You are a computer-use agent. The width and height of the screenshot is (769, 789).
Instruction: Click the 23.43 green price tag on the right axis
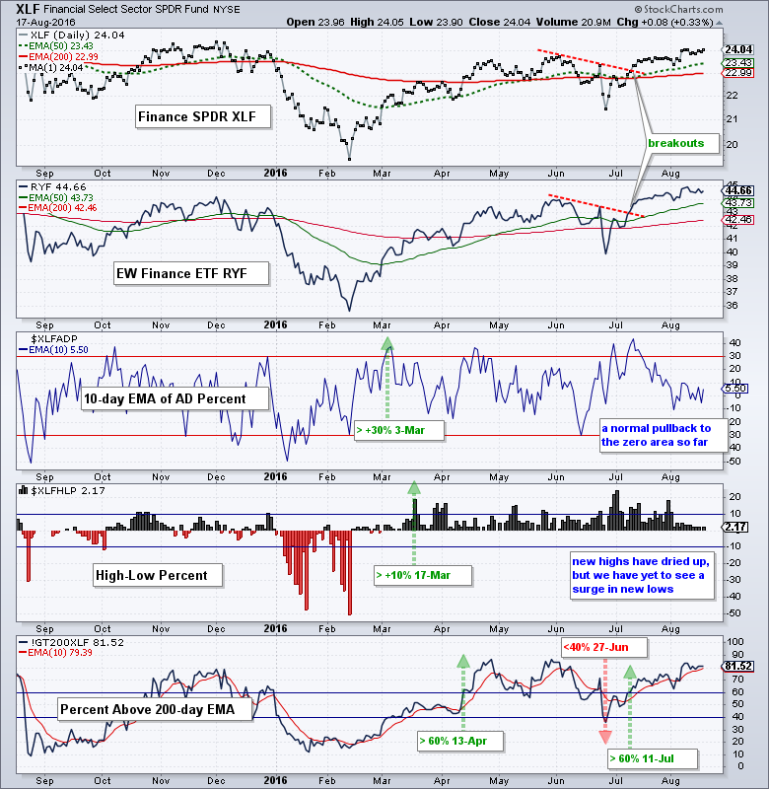(x=738, y=63)
